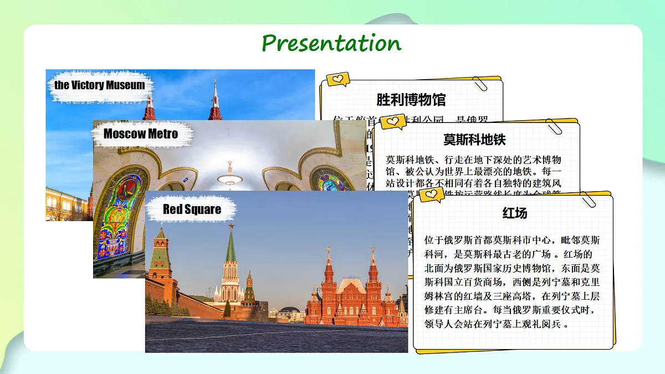Click the green Presentation title
This screenshot has height=374, width=665.
[331, 43]
